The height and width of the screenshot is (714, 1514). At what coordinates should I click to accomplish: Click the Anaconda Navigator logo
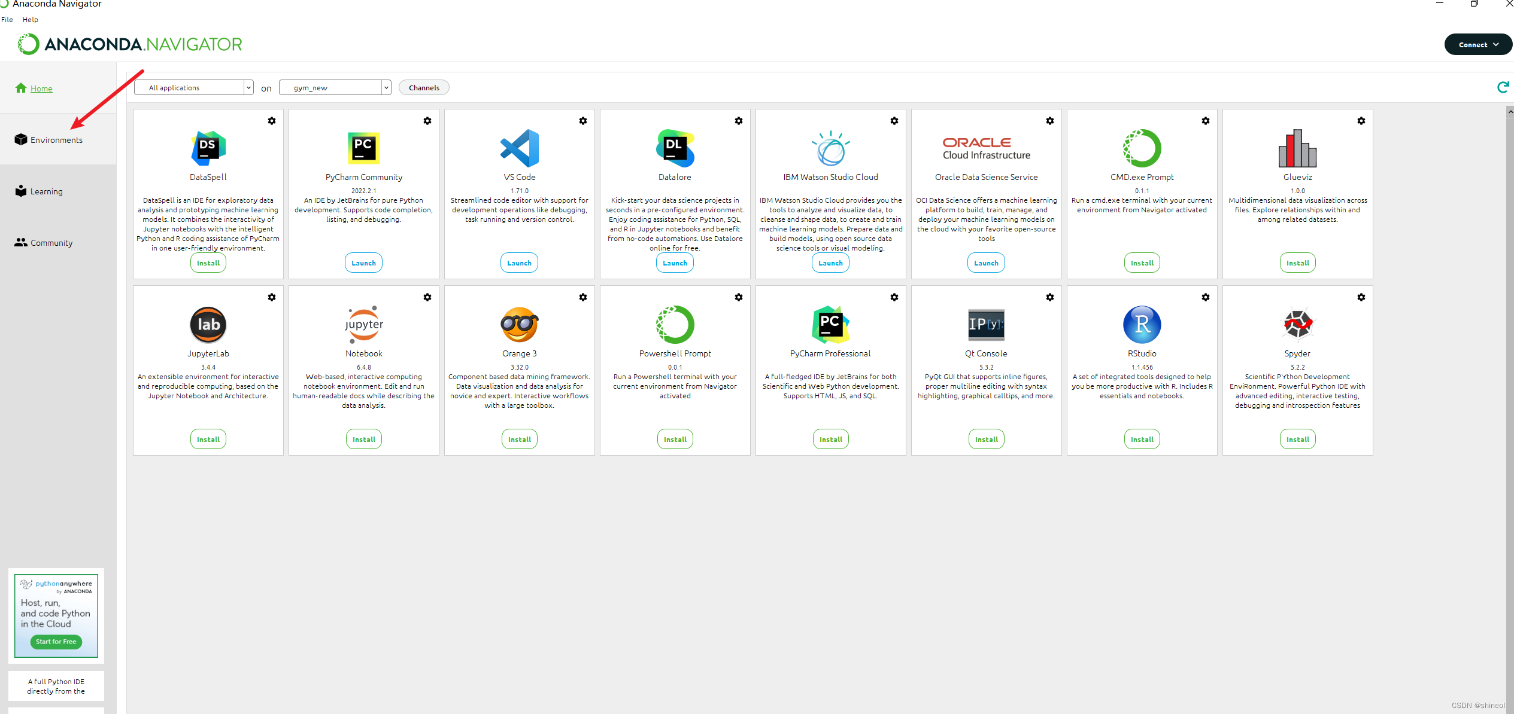click(129, 44)
